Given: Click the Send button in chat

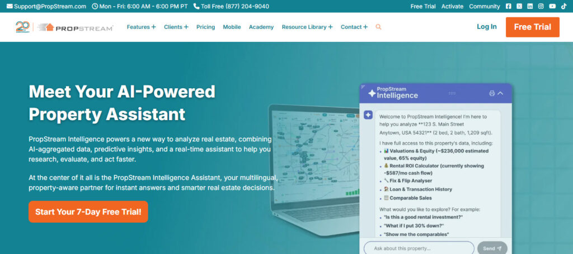Looking at the screenshot, I should 492,248.
